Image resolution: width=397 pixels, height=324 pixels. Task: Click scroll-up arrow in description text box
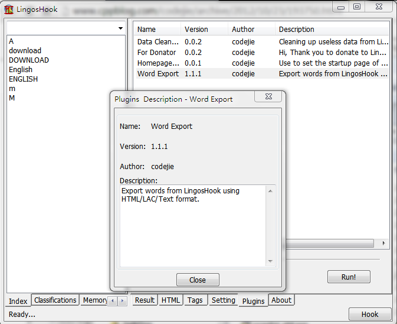270,191
